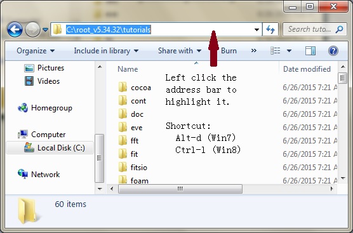The height and width of the screenshot is (233, 353).
Task: Click the Computer icon
Action: click(x=23, y=135)
